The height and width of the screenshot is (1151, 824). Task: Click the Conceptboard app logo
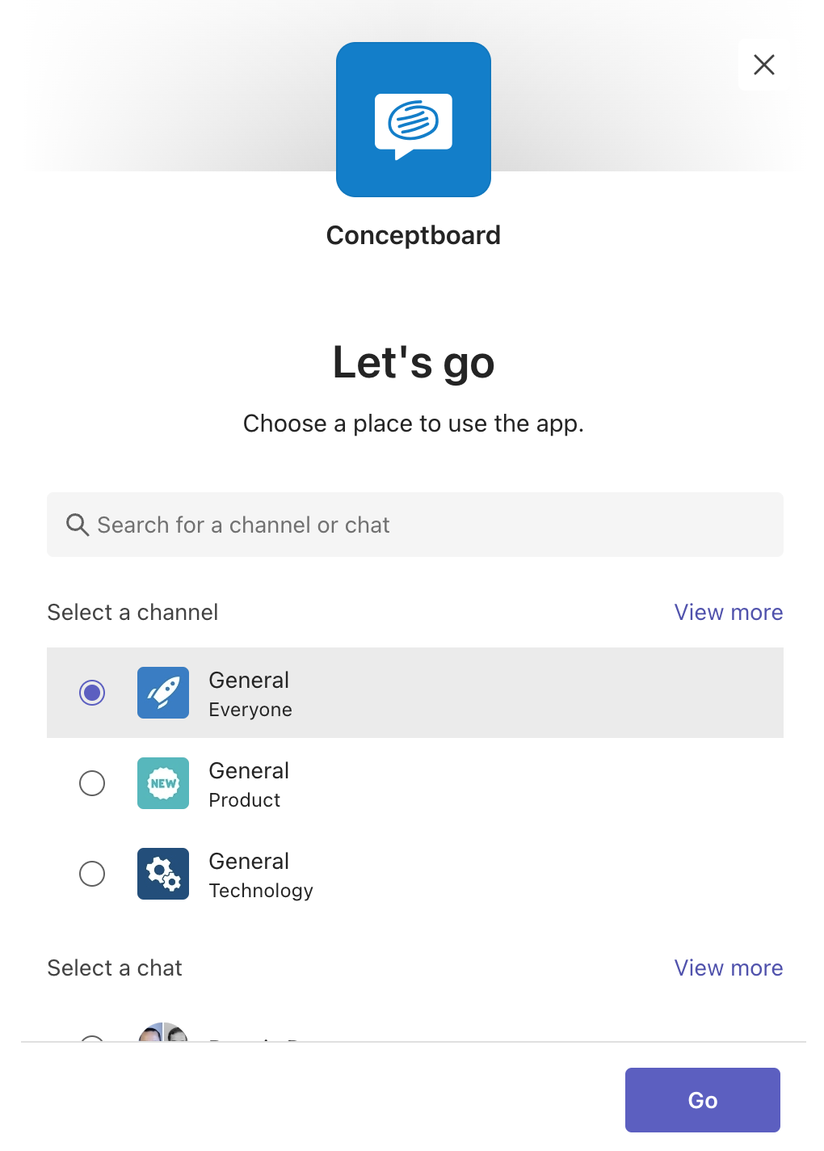click(x=414, y=120)
